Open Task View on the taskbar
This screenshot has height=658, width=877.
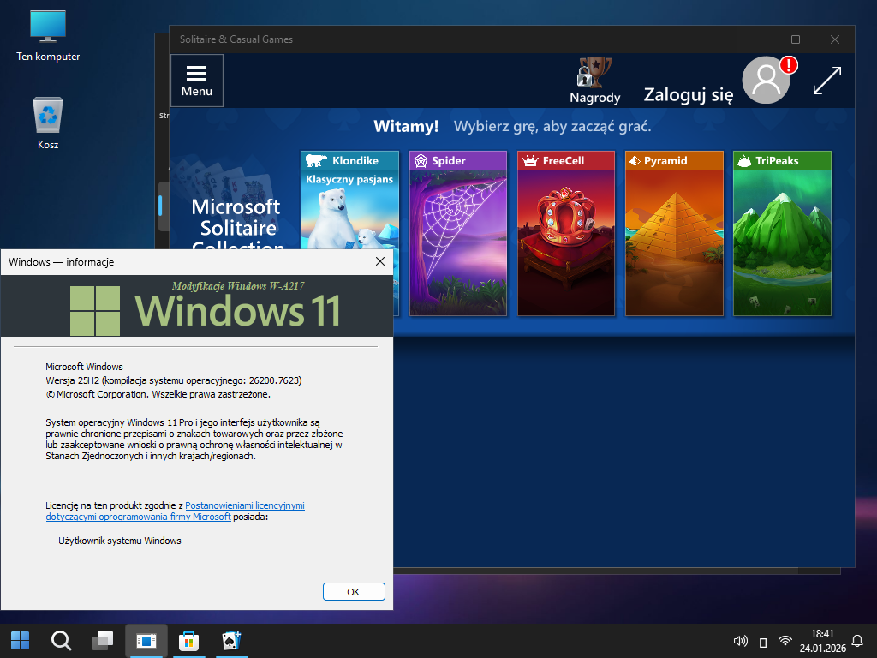pos(104,641)
